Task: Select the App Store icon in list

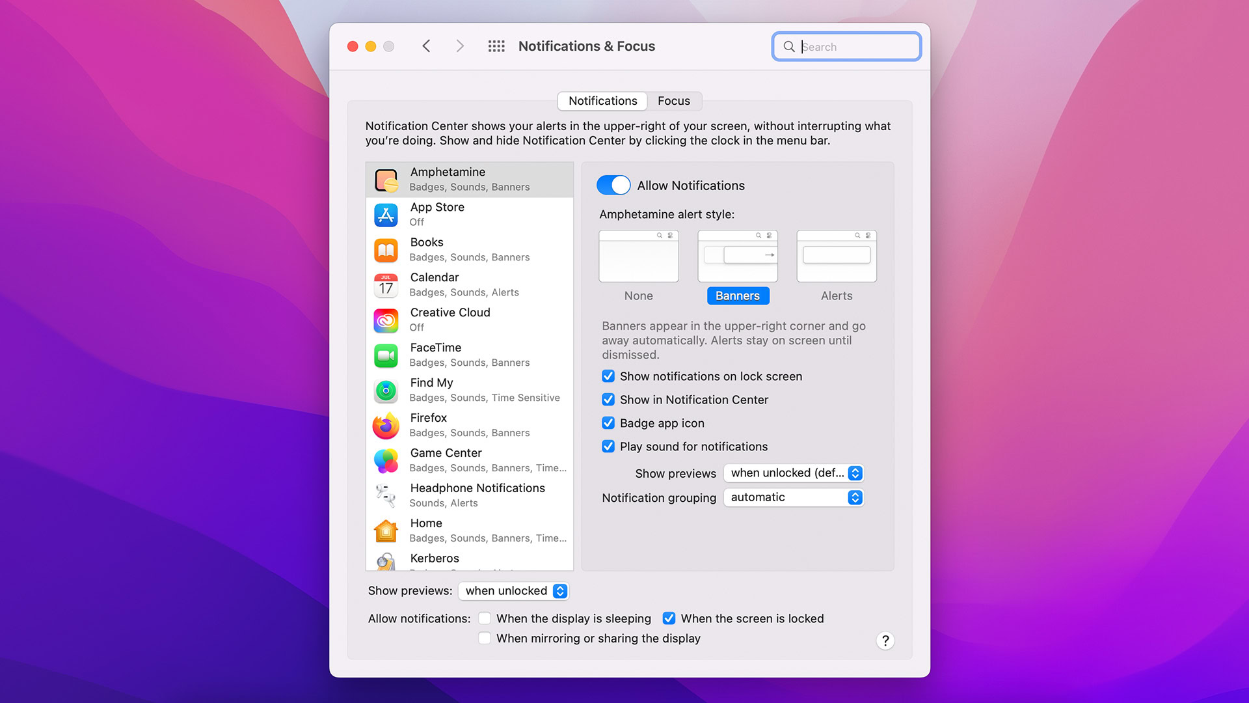Action: coord(386,215)
